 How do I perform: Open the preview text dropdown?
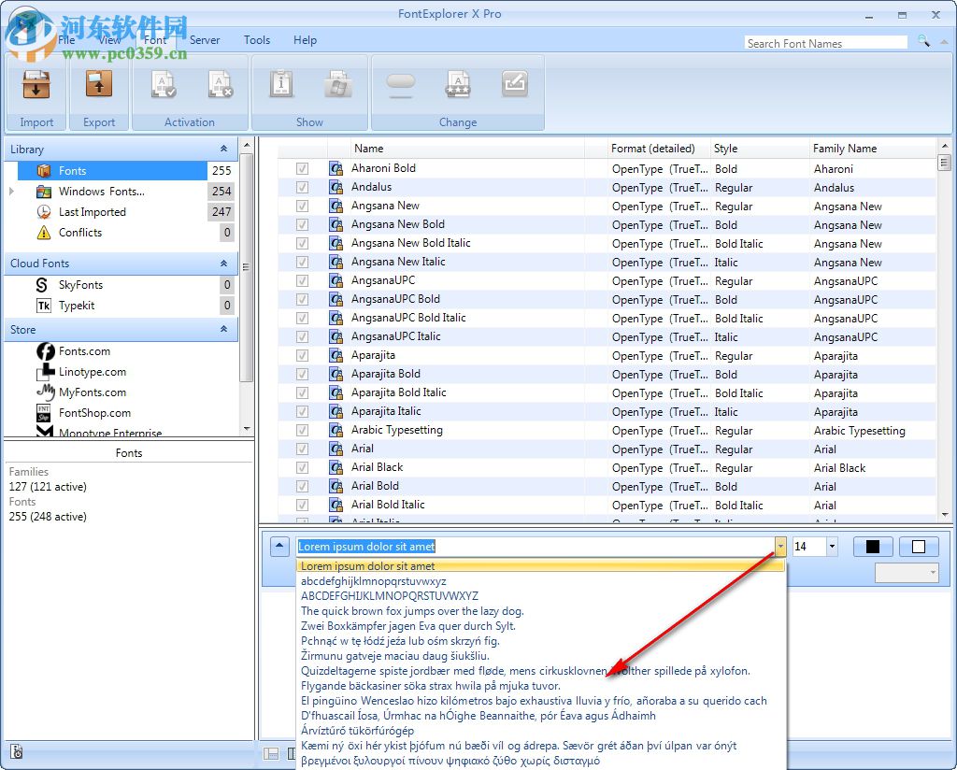coord(778,546)
